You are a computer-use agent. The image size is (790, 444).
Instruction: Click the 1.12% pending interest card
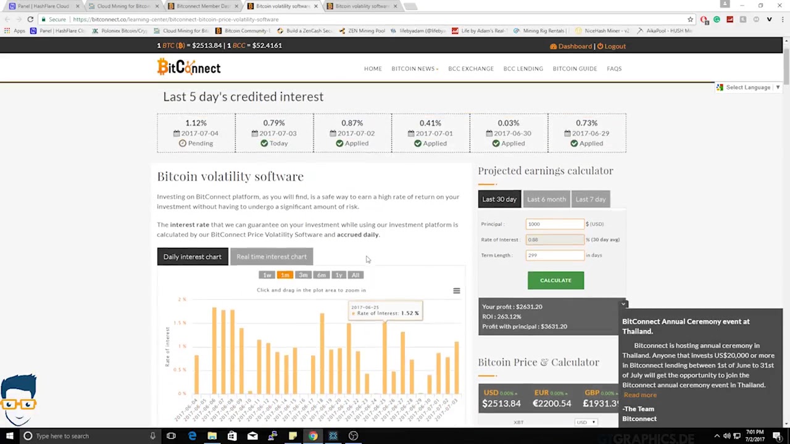click(196, 133)
